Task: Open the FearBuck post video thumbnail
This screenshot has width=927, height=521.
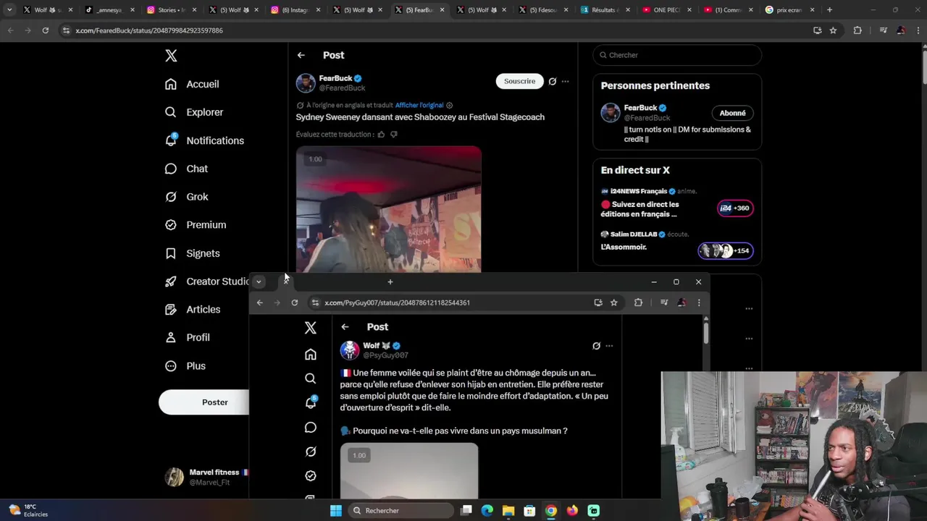Action: click(388, 210)
